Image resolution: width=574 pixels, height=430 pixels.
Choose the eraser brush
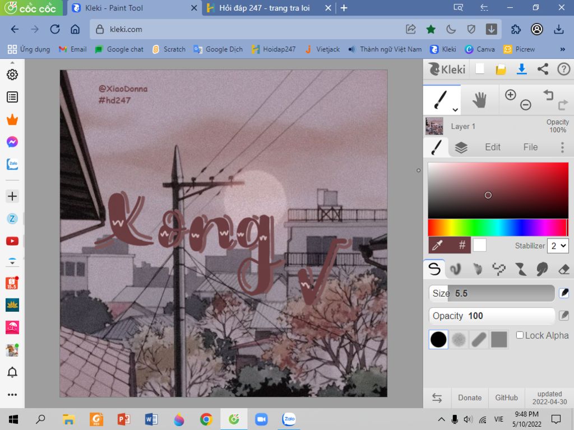[x=564, y=269]
